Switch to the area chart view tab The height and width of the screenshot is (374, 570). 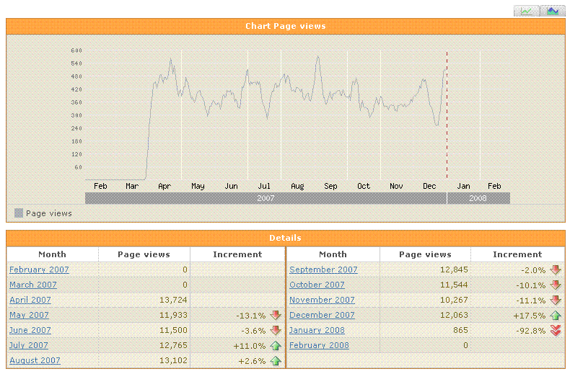(553, 11)
